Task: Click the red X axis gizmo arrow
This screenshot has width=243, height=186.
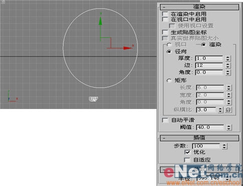Action: tap(127, 48)
